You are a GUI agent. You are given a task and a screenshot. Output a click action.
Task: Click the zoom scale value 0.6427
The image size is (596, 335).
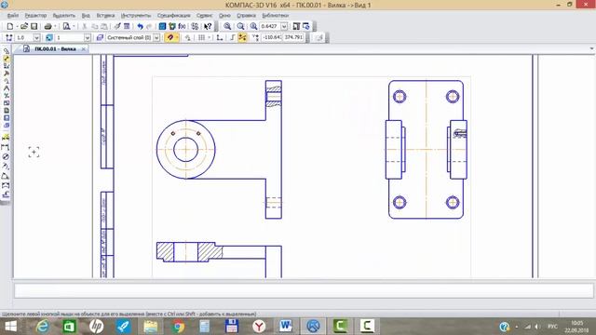pos(269,26)
